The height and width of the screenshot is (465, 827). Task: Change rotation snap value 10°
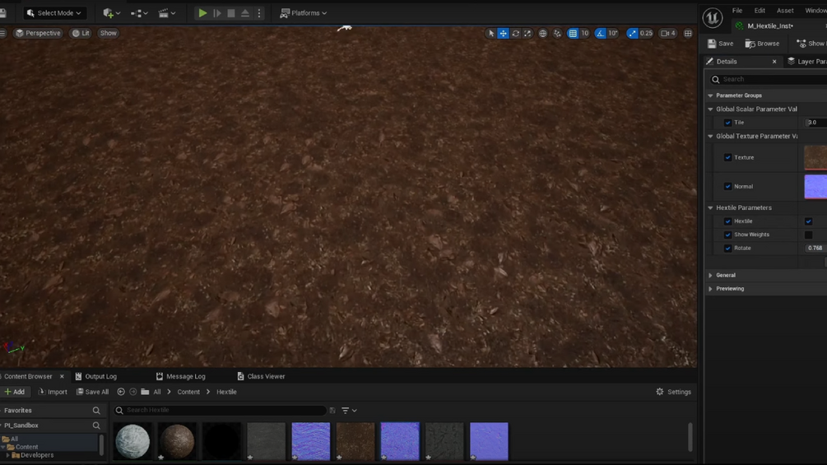613,33
